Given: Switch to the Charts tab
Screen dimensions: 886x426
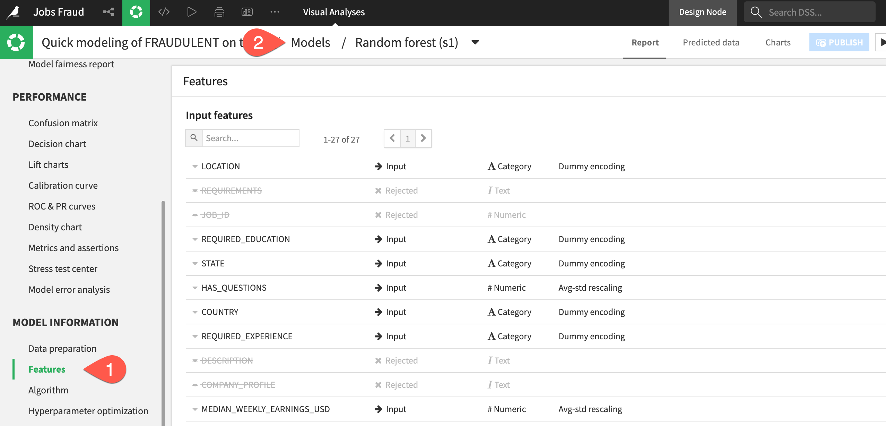Looking at the screenshot, I should [x=778, y=42].
